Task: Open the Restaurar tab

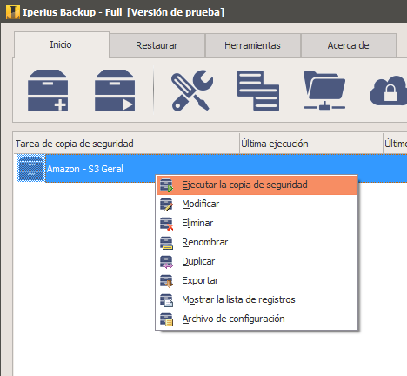Action: coord(157,45)
